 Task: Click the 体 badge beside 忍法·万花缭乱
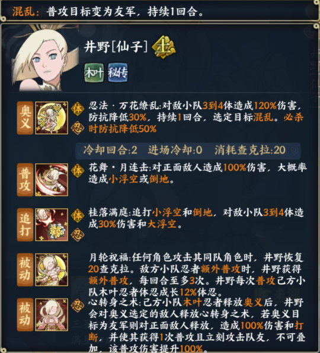click(78, 109)
